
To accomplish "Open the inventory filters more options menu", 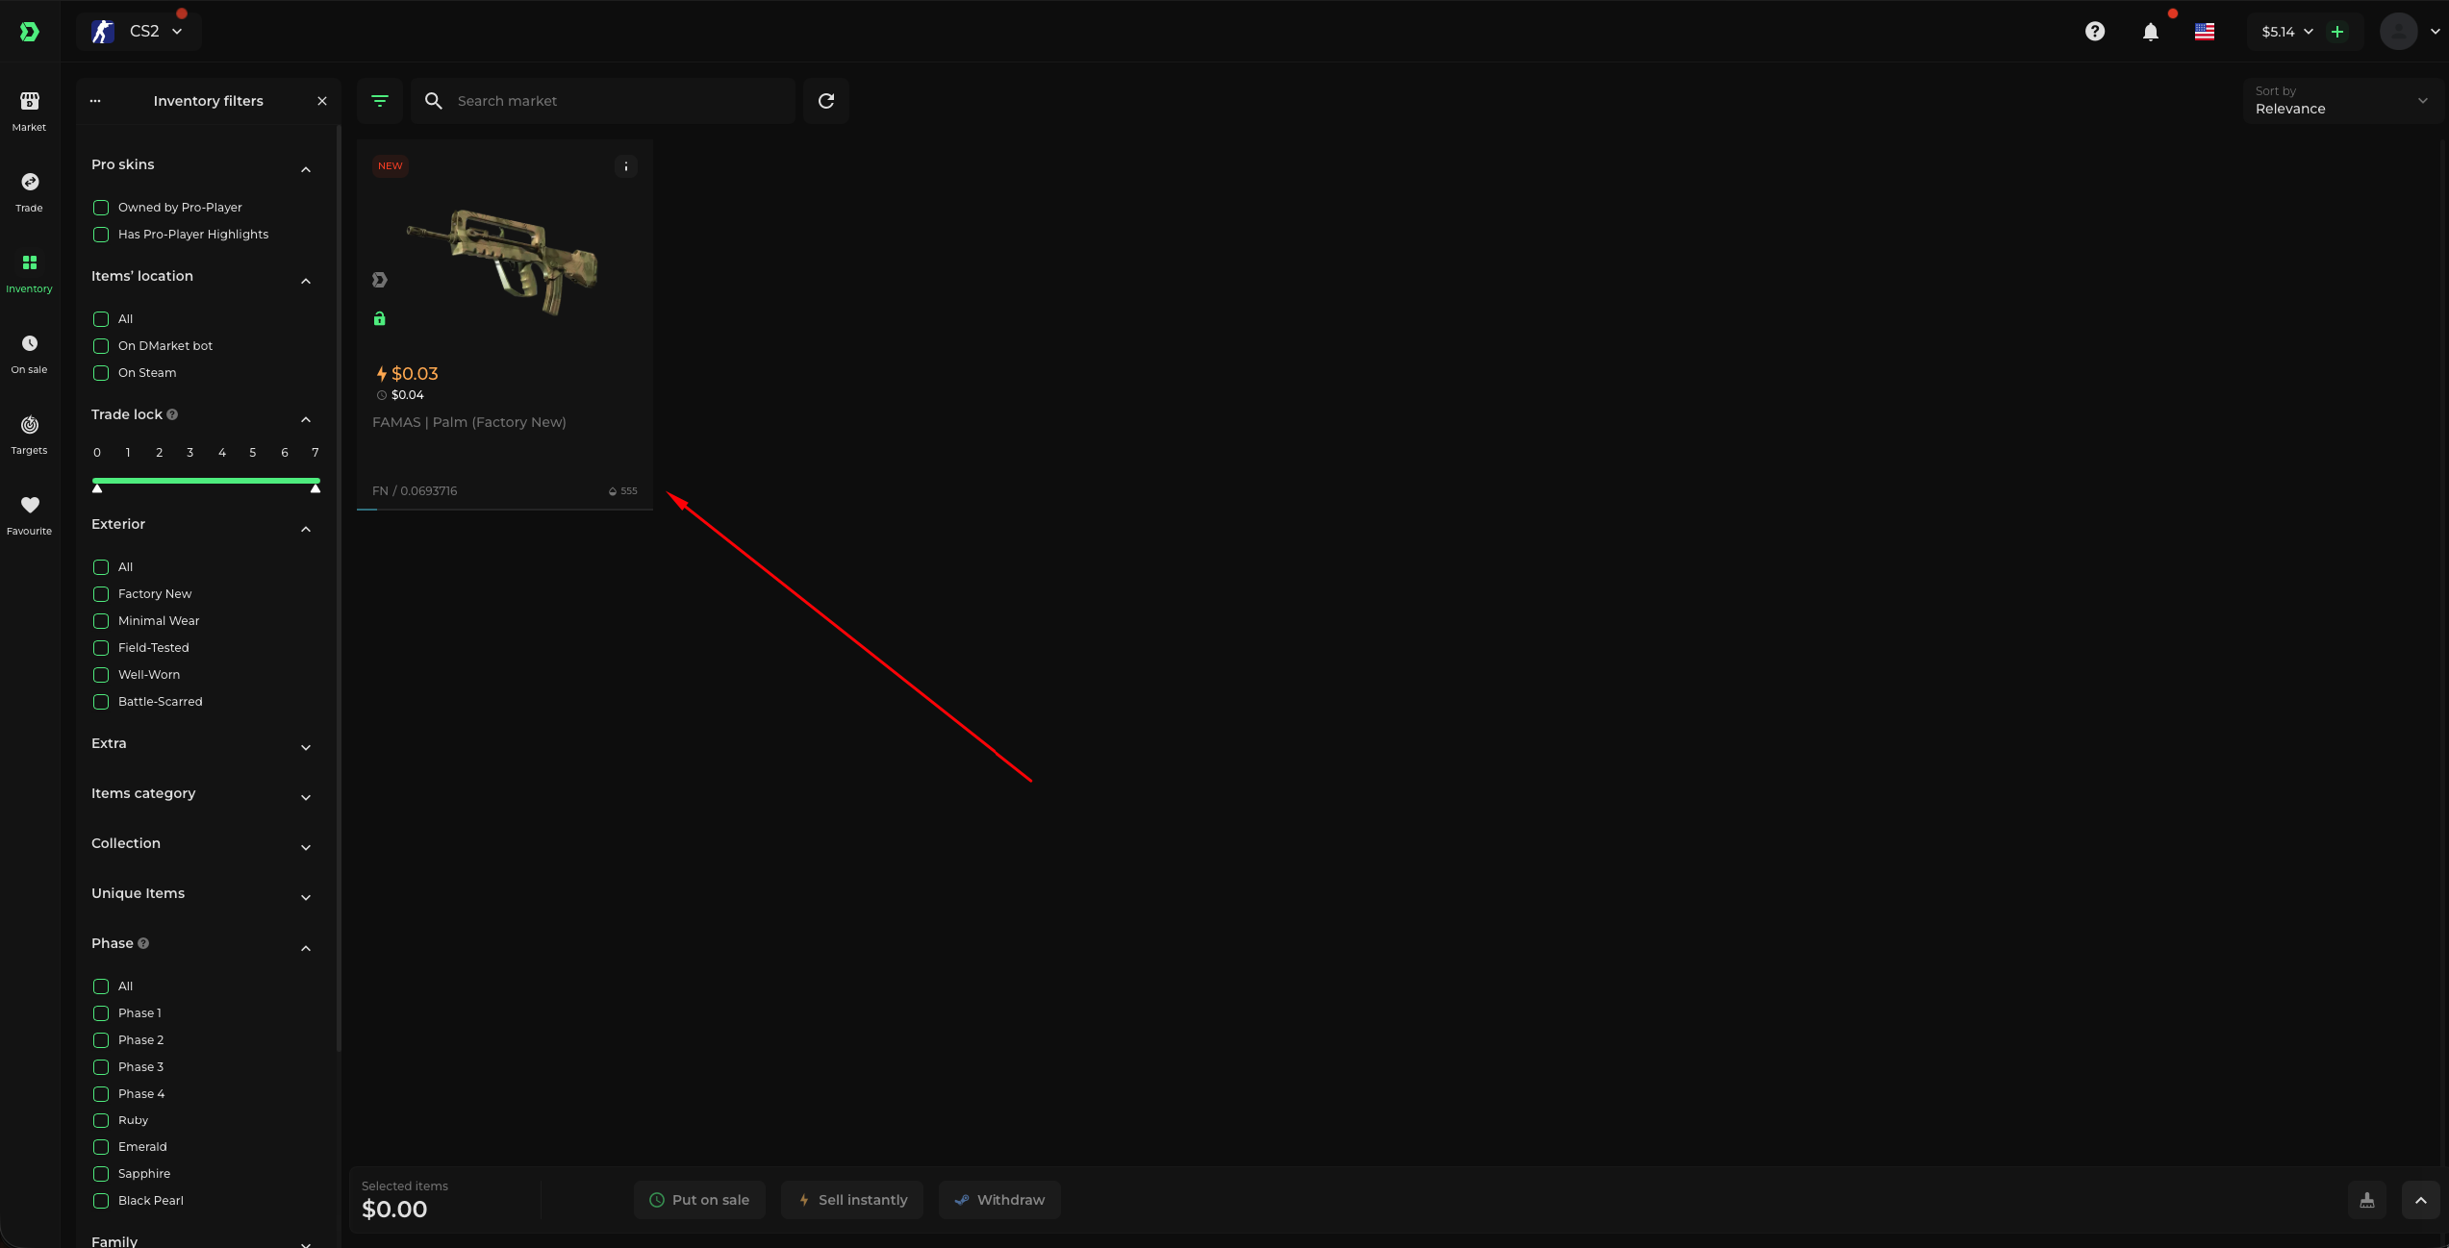I will pos(95,101).
